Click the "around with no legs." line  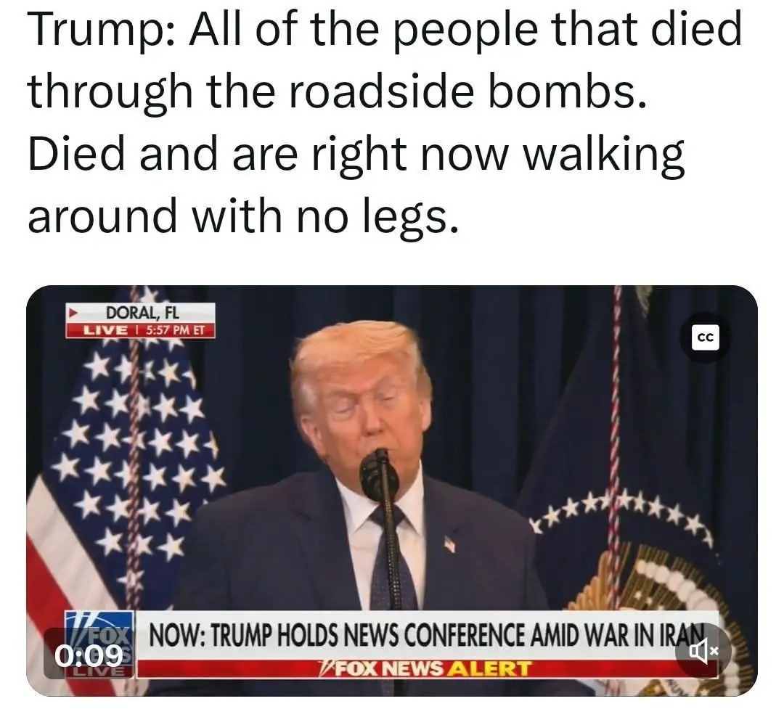(x=243, y=215)
